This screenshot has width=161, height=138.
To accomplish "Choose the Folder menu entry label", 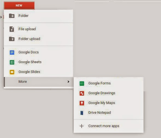I will point(23,16).
